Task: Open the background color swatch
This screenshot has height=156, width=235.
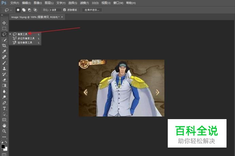Action: 6,149
